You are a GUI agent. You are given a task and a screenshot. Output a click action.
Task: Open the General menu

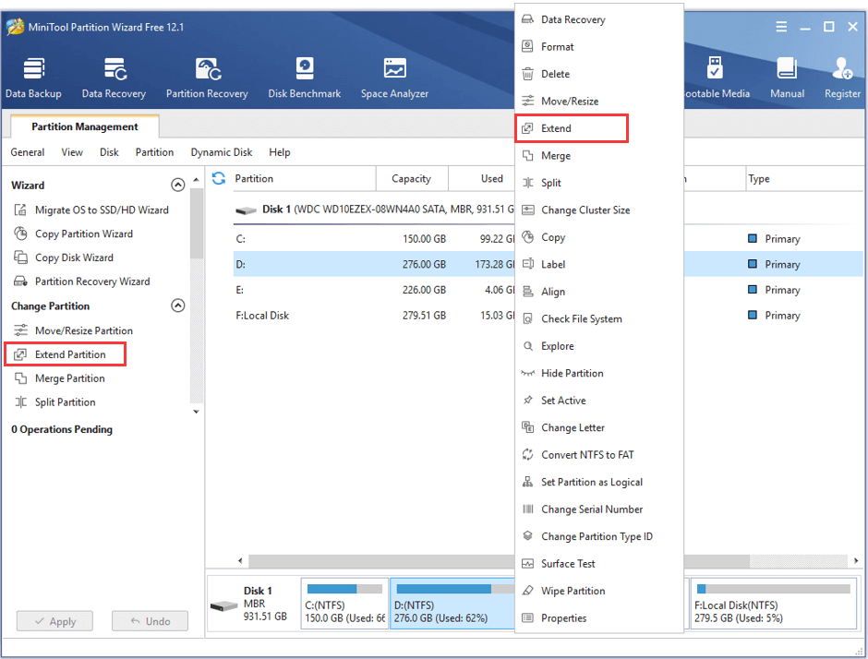(x=27, y=152)
